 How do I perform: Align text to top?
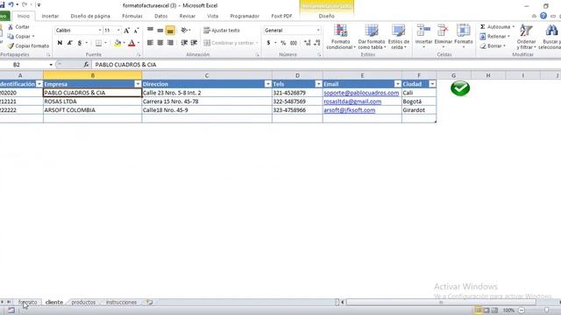(150, 31)
